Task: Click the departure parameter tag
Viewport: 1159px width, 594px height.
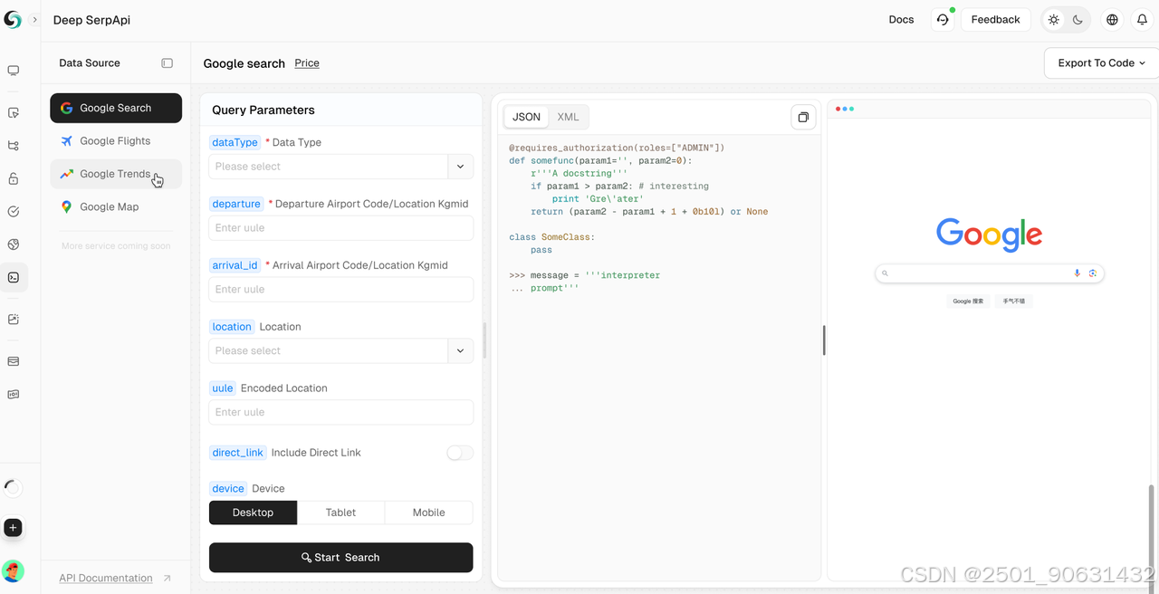Action: tap(236, 204)
